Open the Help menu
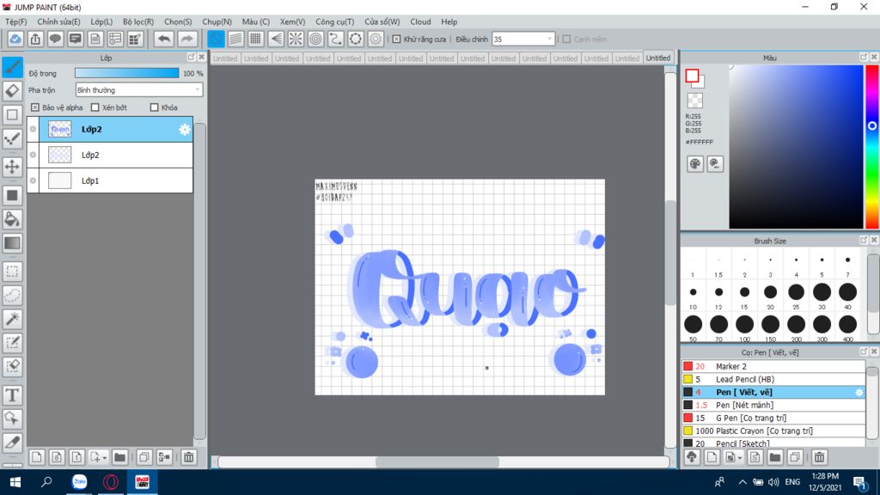 [449, 21]
